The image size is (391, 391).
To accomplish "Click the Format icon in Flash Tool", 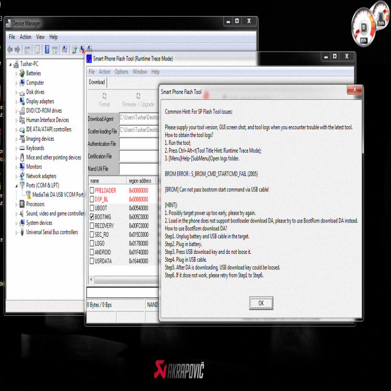I will [x=104, y=99].
